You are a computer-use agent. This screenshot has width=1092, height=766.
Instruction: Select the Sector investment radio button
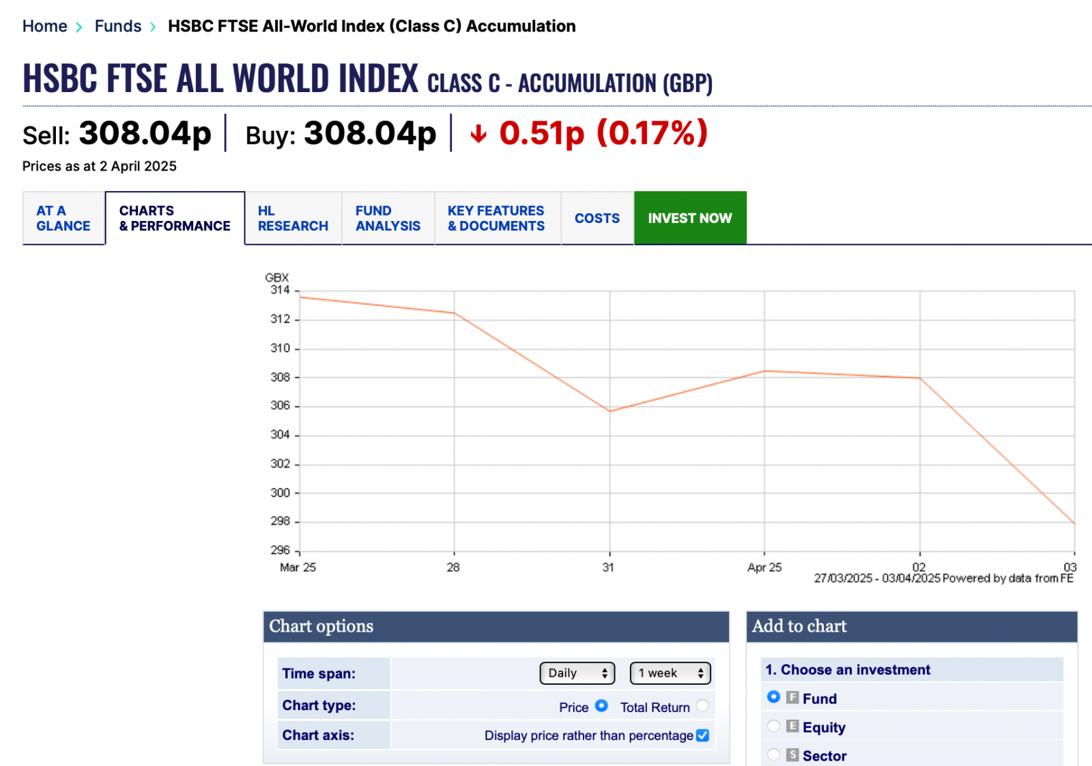(x=773, y=754)
